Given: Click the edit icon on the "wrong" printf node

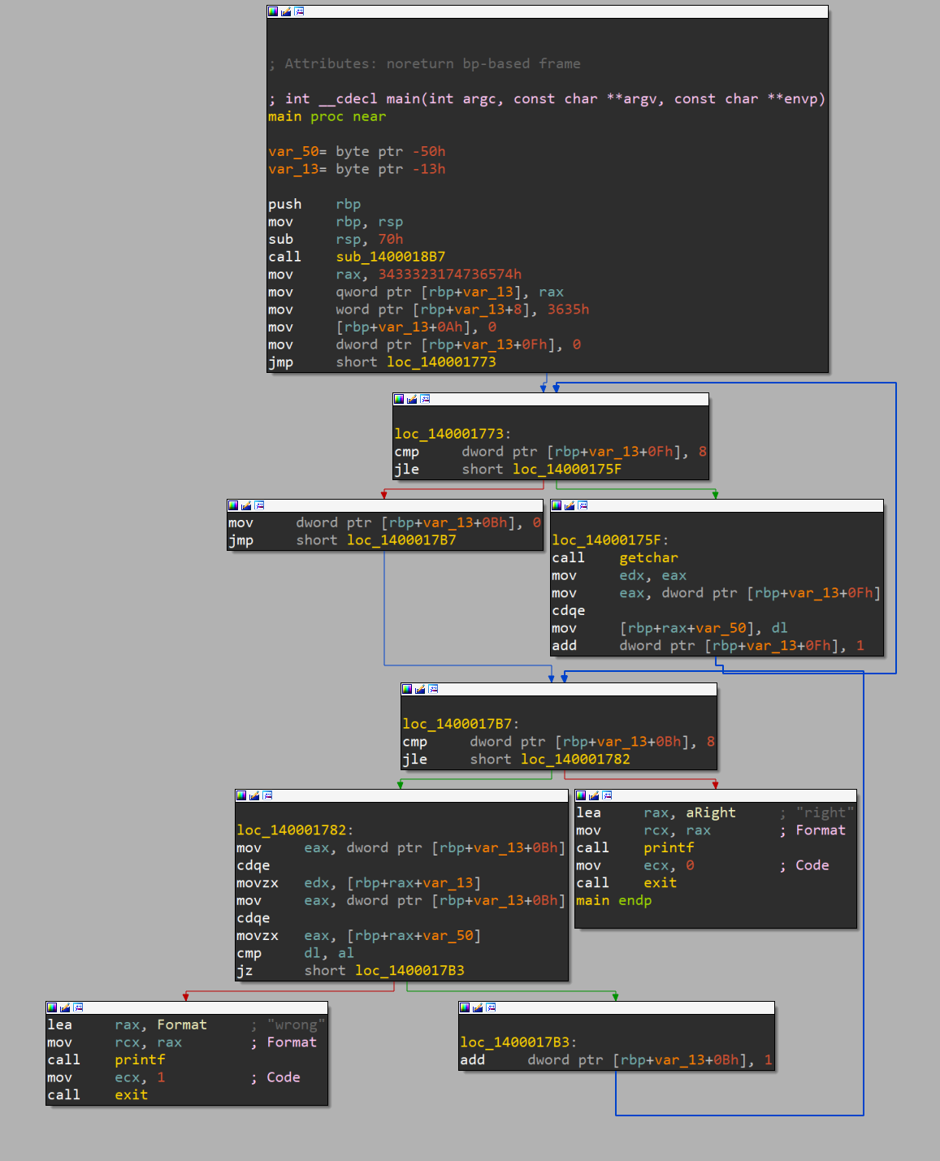Looking at the screenshot, I should click(65, 1007).
